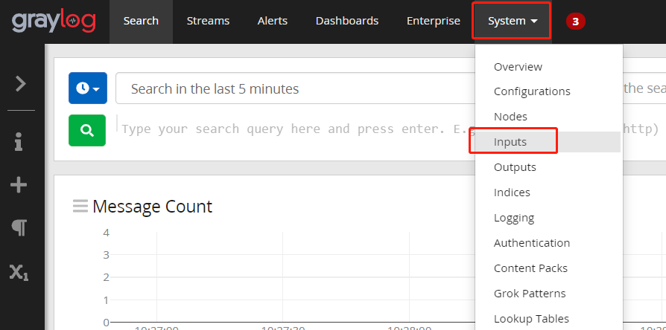Image resolution: width=666 pixels, height=330 pixels.
Task: Open the Message Count widget hamburger menu
Action: 80,206
